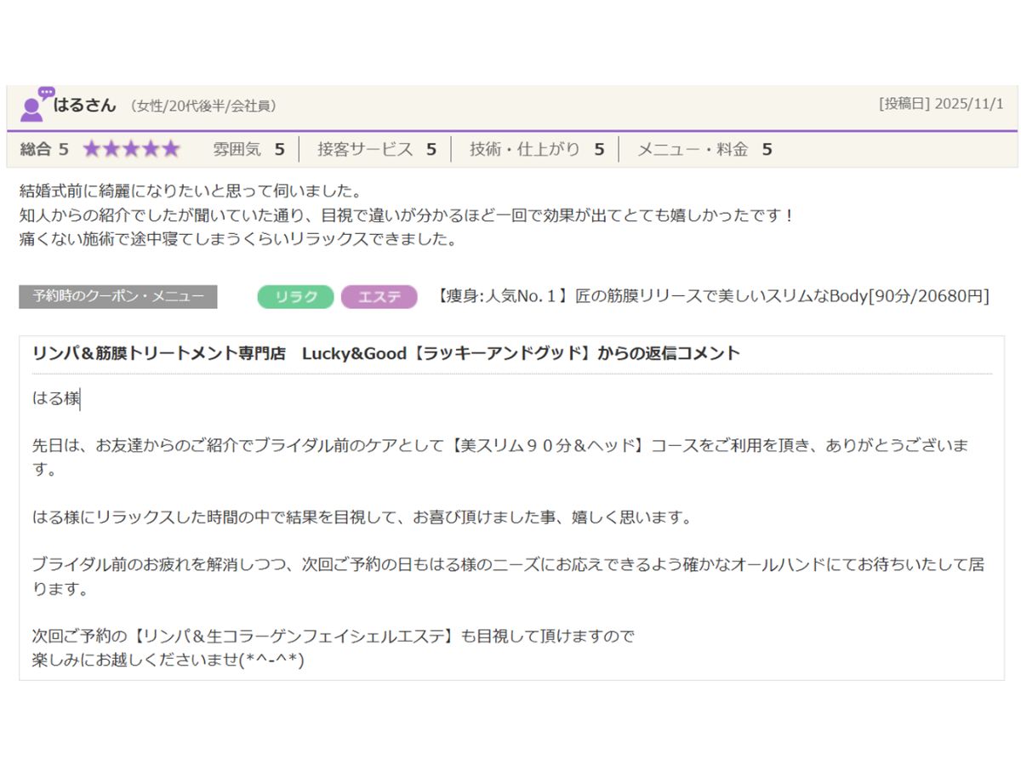
Task: Click the 総合 5 overall score
Action: tap(44, 150)
